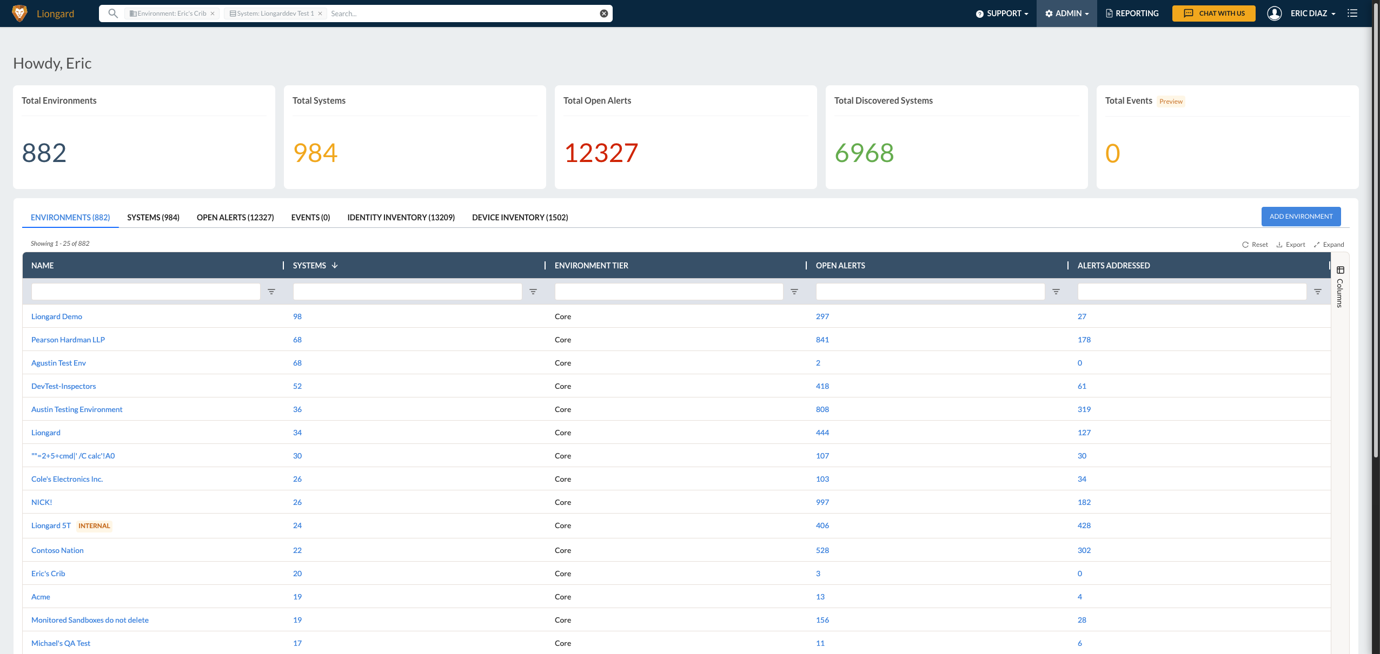
Task: Click the Add Environment button
Action: click(x=1301, y=217)
